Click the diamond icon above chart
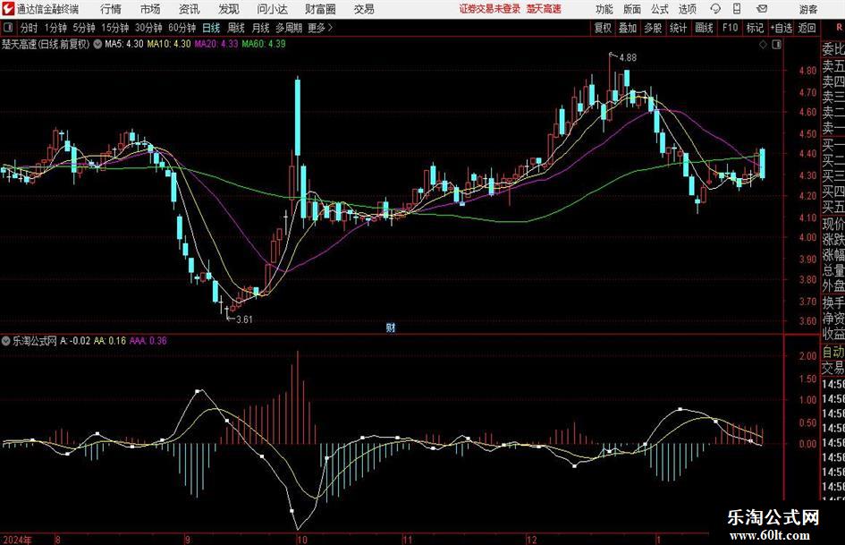The width and height of the screenshot is (845, 545). click(x=763, y=45)
